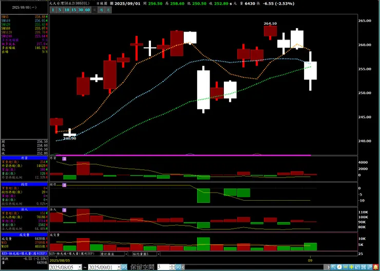Select the 30-minute timeframe button

(x=81, y=10)
